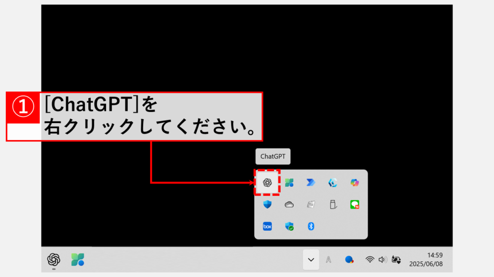494x277 pixels.
Task: Open the Box tray icon
Action: 267,226
